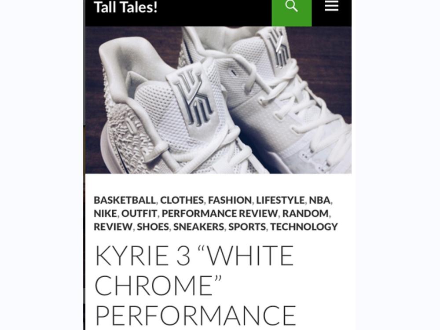Select the BASKETBALL category link

tap(125, 200)
